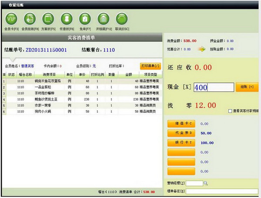Click the green arrow near 优惠合计
The image size is (261, 198).
point(202,49)
